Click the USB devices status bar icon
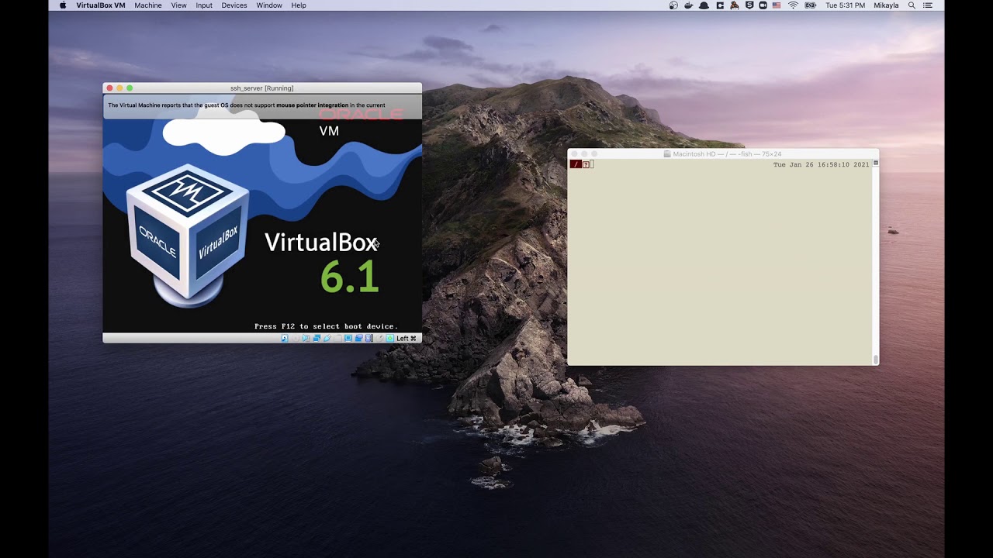Viewport: 993px width, 558px height. (x=327, y=338)
